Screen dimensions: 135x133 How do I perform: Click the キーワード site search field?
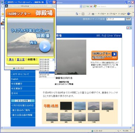[x=115, y=19]
